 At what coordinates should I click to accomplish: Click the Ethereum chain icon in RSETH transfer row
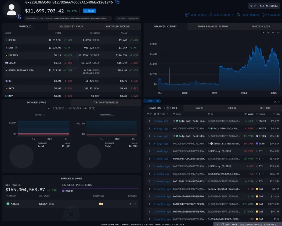[149, 121]
